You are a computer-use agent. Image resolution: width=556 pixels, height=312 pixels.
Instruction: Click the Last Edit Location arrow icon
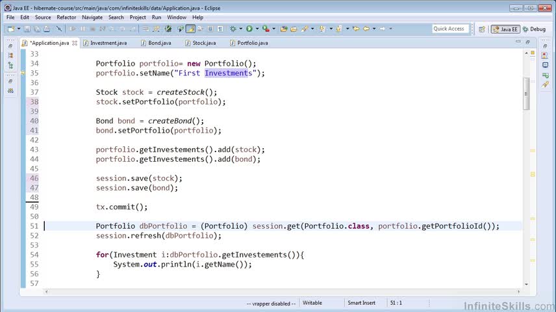pyautogui.click(x=356, y=29)
